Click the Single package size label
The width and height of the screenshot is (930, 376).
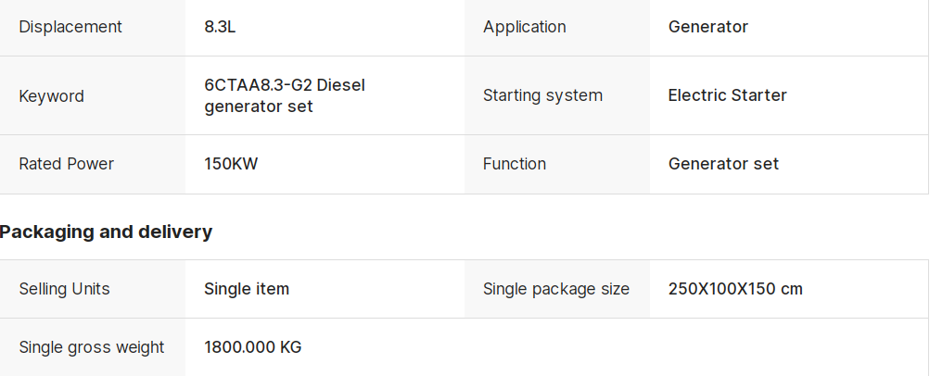[556, 289]
